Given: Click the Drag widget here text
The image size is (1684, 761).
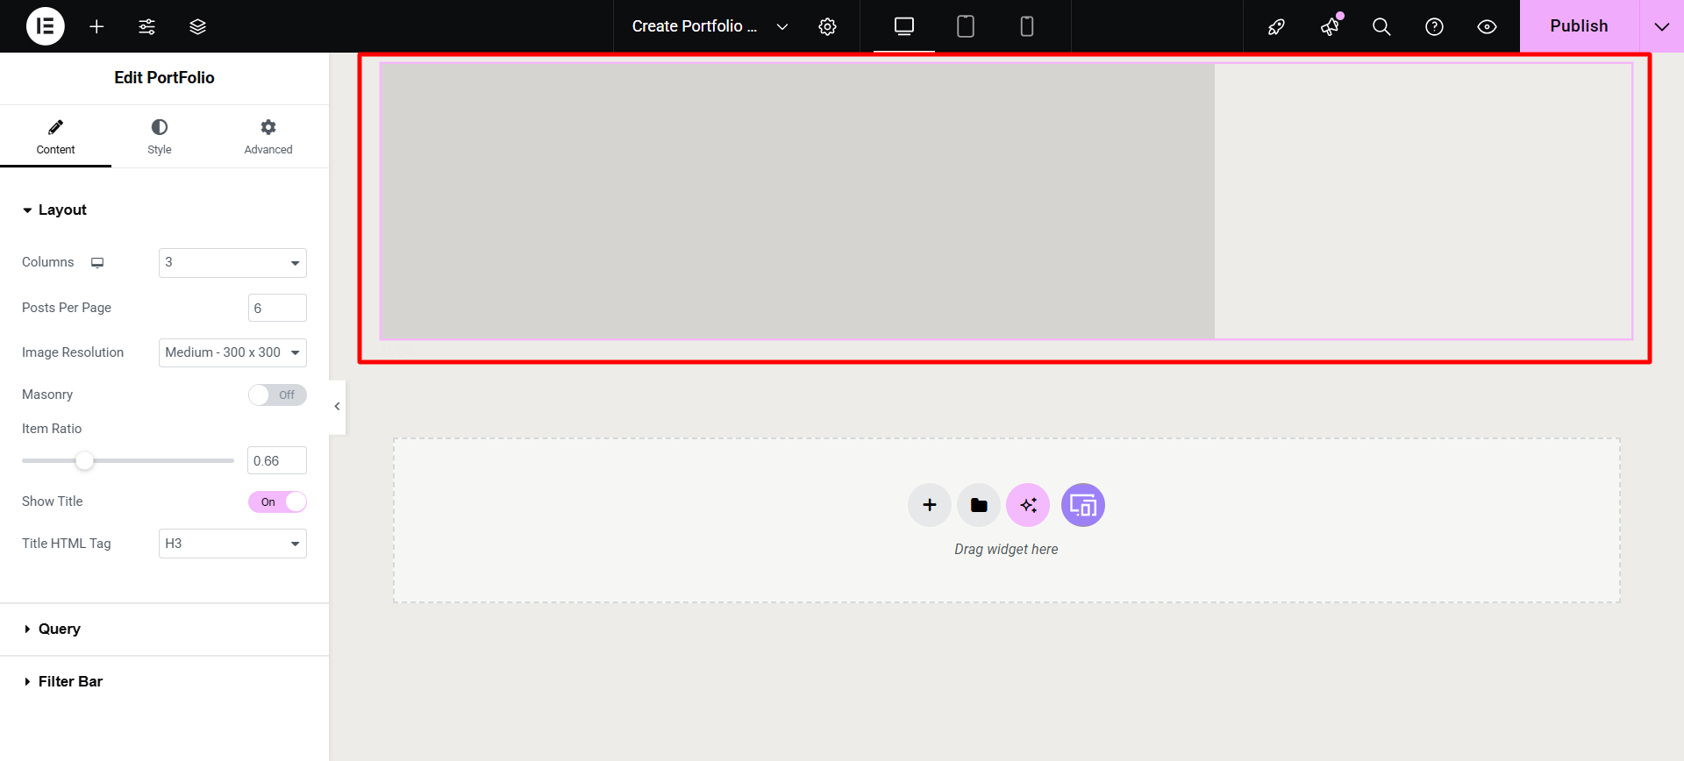Looking at the screenshot, I should [x=1006, y=549].
